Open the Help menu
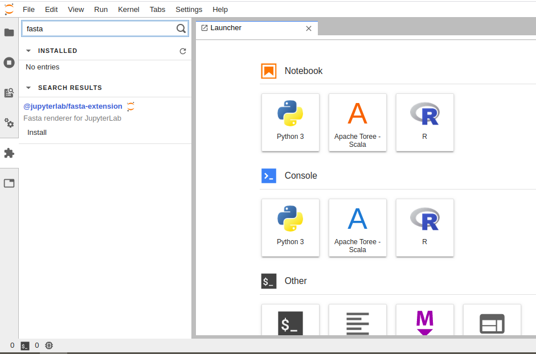This screenshot has width=536, height=354. (220, 10)
